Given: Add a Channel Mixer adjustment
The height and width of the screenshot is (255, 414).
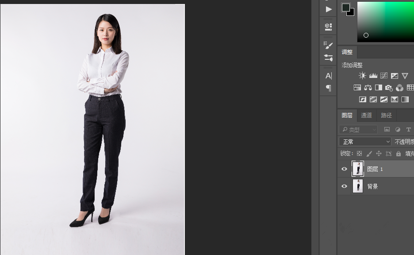Looking at the screenshot, I should pyautogui.click(x=400, y=88).
